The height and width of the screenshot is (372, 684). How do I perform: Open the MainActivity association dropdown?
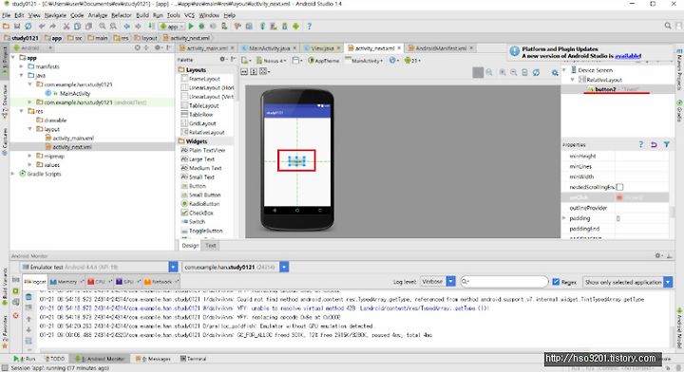click(364, 61)
